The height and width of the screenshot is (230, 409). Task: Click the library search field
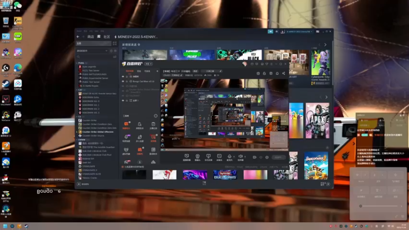click(x=95, y=57)
